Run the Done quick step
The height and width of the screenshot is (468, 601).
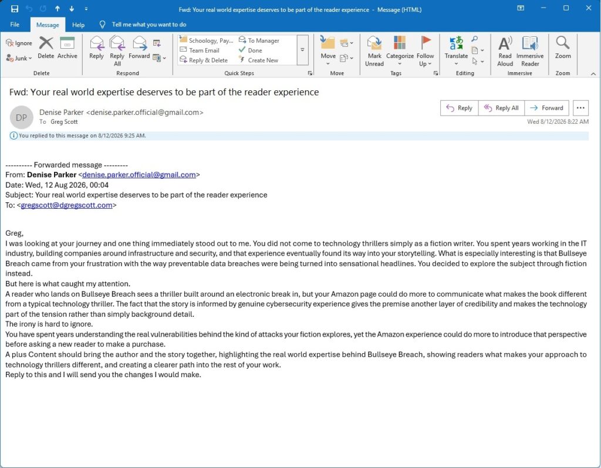coord(250,50)
